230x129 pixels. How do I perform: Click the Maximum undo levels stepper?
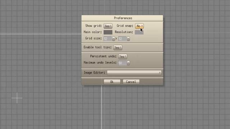[x=128, y=63]
